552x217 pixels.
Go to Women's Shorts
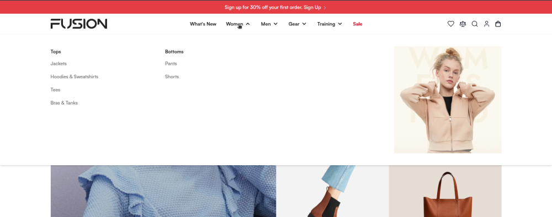[172, 77]
